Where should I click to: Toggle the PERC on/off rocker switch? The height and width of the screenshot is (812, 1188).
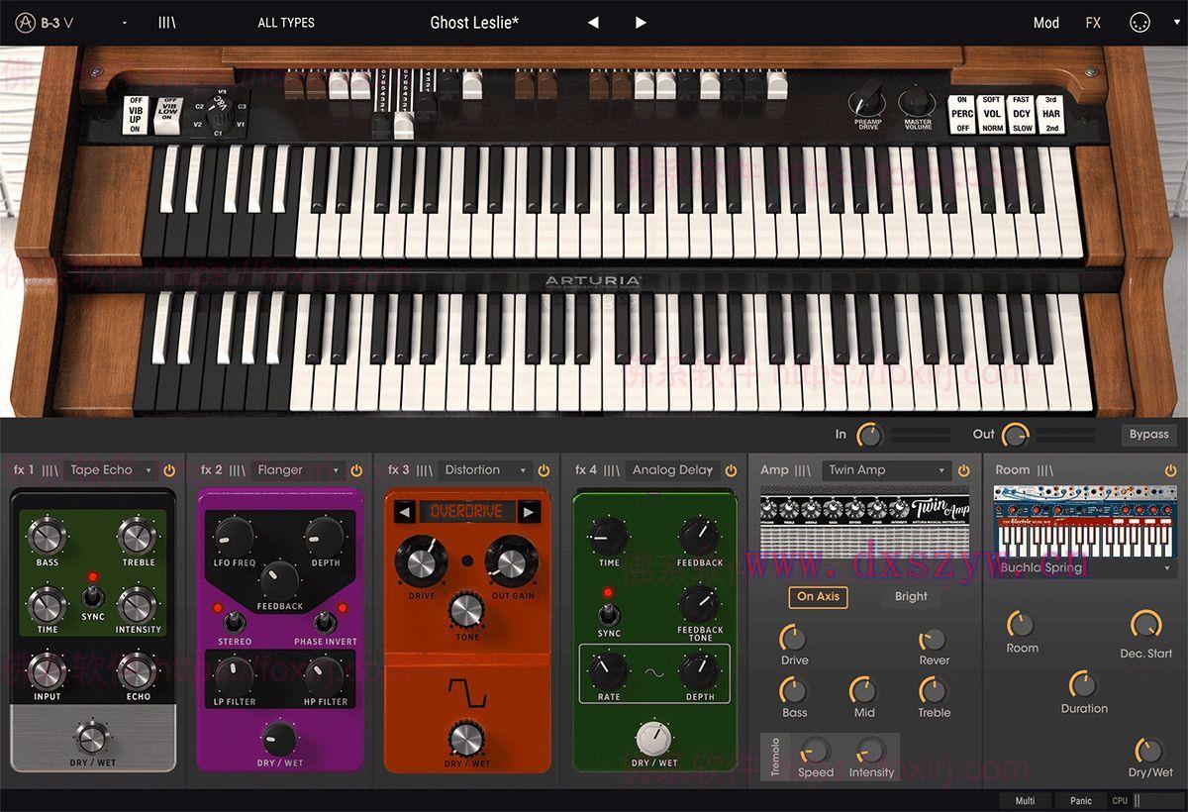click(x=961, y=114)
